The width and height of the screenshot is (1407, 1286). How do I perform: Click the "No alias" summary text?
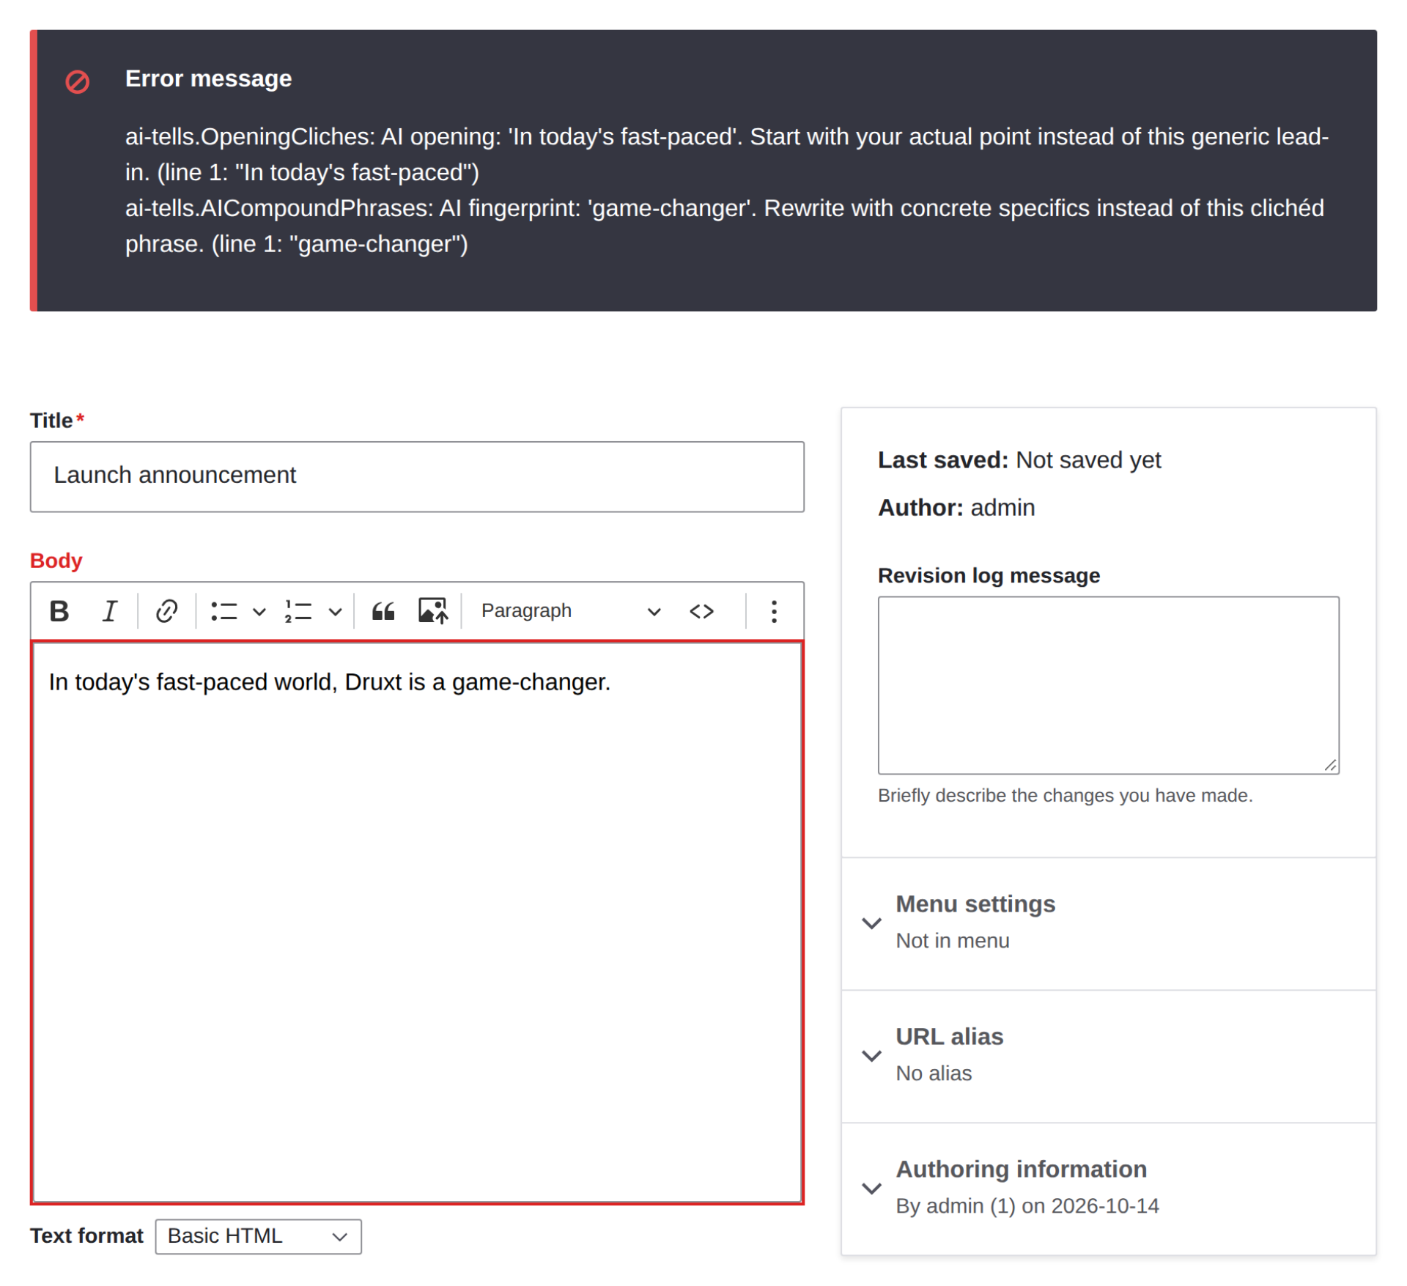934,1073
